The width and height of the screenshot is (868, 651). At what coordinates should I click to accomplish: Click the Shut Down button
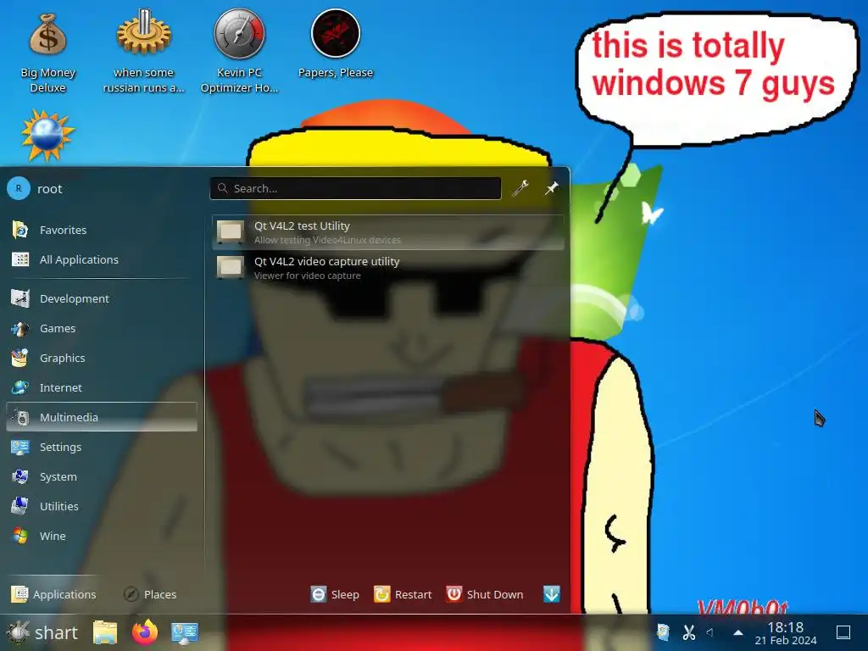click(x=484, y=594)
